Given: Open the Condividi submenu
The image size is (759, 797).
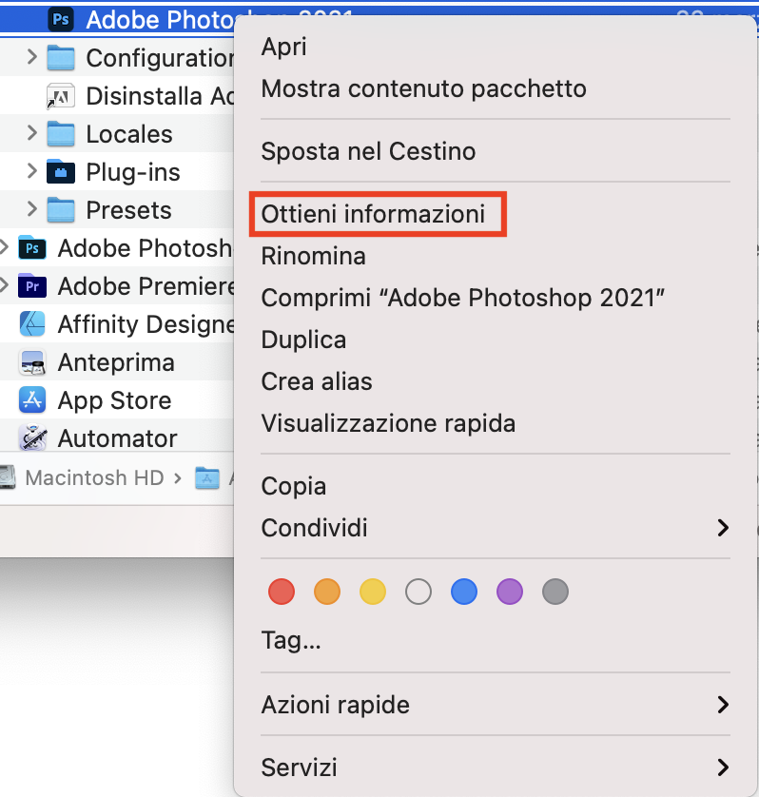Looking at the screenshot, I should pyautogui.click(x=496, y=528).
